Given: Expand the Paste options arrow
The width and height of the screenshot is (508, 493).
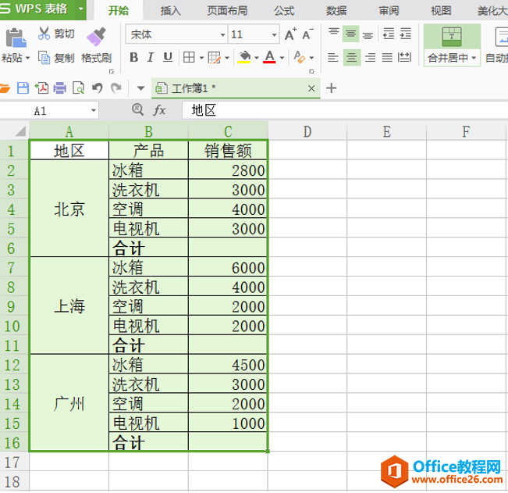Looking at the screenshot, I should click(27, 58).
